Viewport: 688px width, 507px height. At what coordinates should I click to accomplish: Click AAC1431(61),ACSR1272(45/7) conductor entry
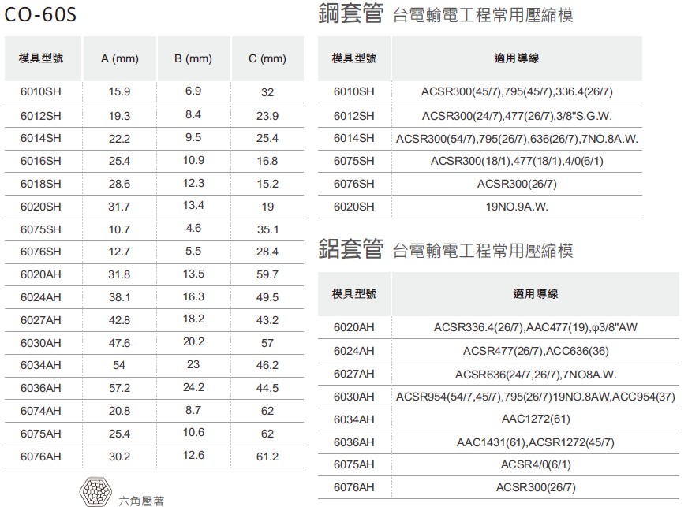point(535,442)
